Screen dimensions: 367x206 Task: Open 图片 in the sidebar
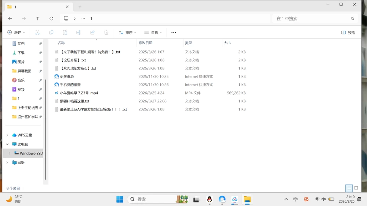click(21, 62)
